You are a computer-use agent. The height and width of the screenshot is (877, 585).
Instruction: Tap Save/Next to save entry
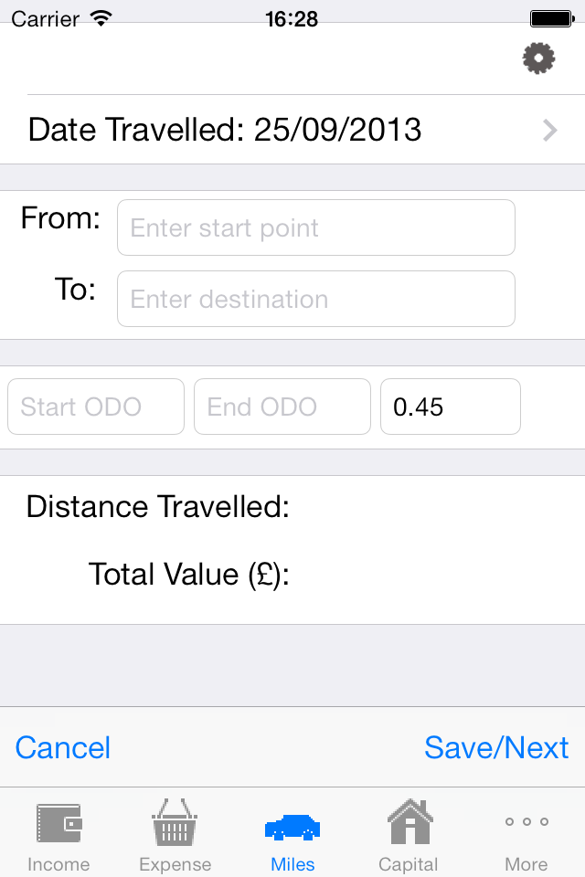pyautogui.click(x=496, y=748)
